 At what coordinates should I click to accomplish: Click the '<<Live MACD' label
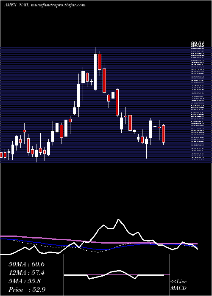[179, 285]
